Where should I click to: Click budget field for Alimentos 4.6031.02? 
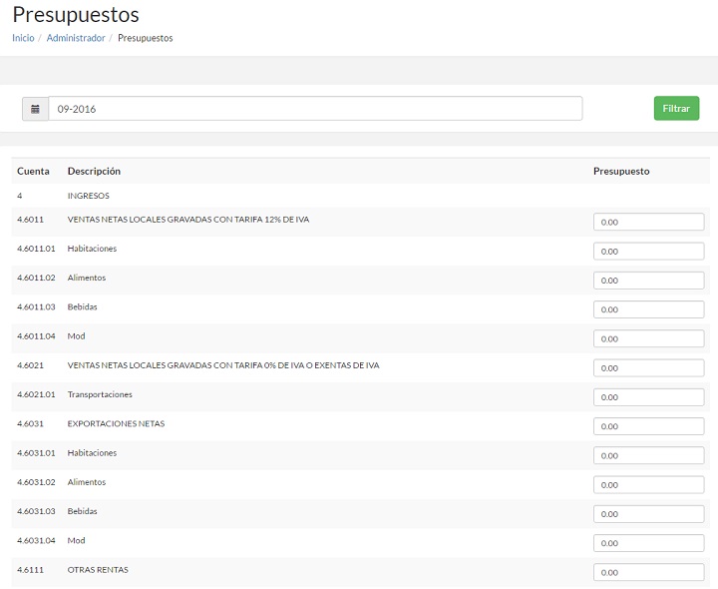[x=648, y=485]
